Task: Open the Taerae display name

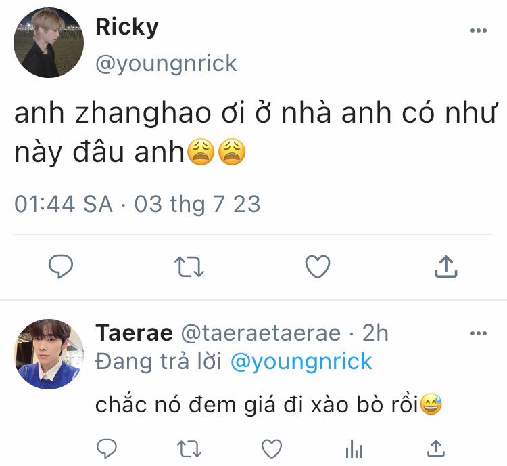Action: (135, 333)
